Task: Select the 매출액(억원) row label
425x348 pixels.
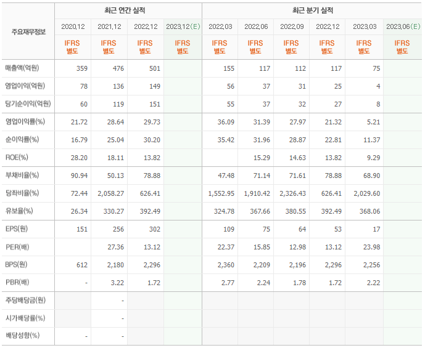Action: tap(22, 68)
